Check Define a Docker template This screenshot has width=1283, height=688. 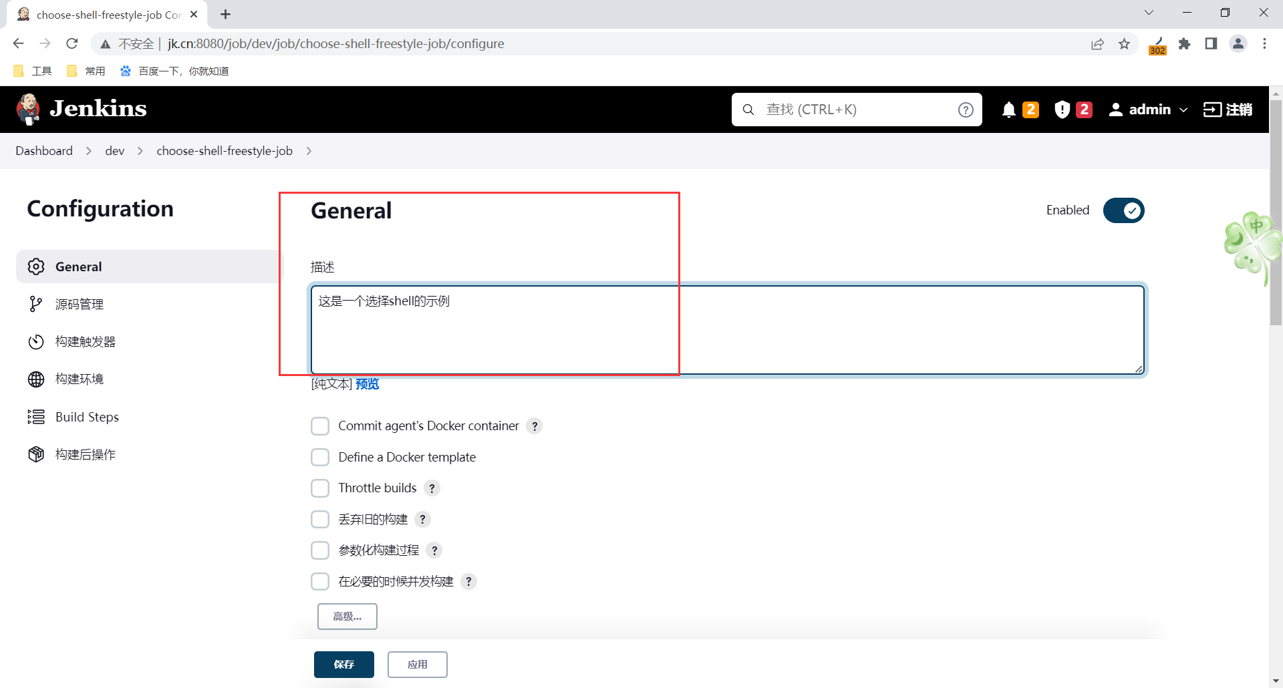tap(320, 458)
